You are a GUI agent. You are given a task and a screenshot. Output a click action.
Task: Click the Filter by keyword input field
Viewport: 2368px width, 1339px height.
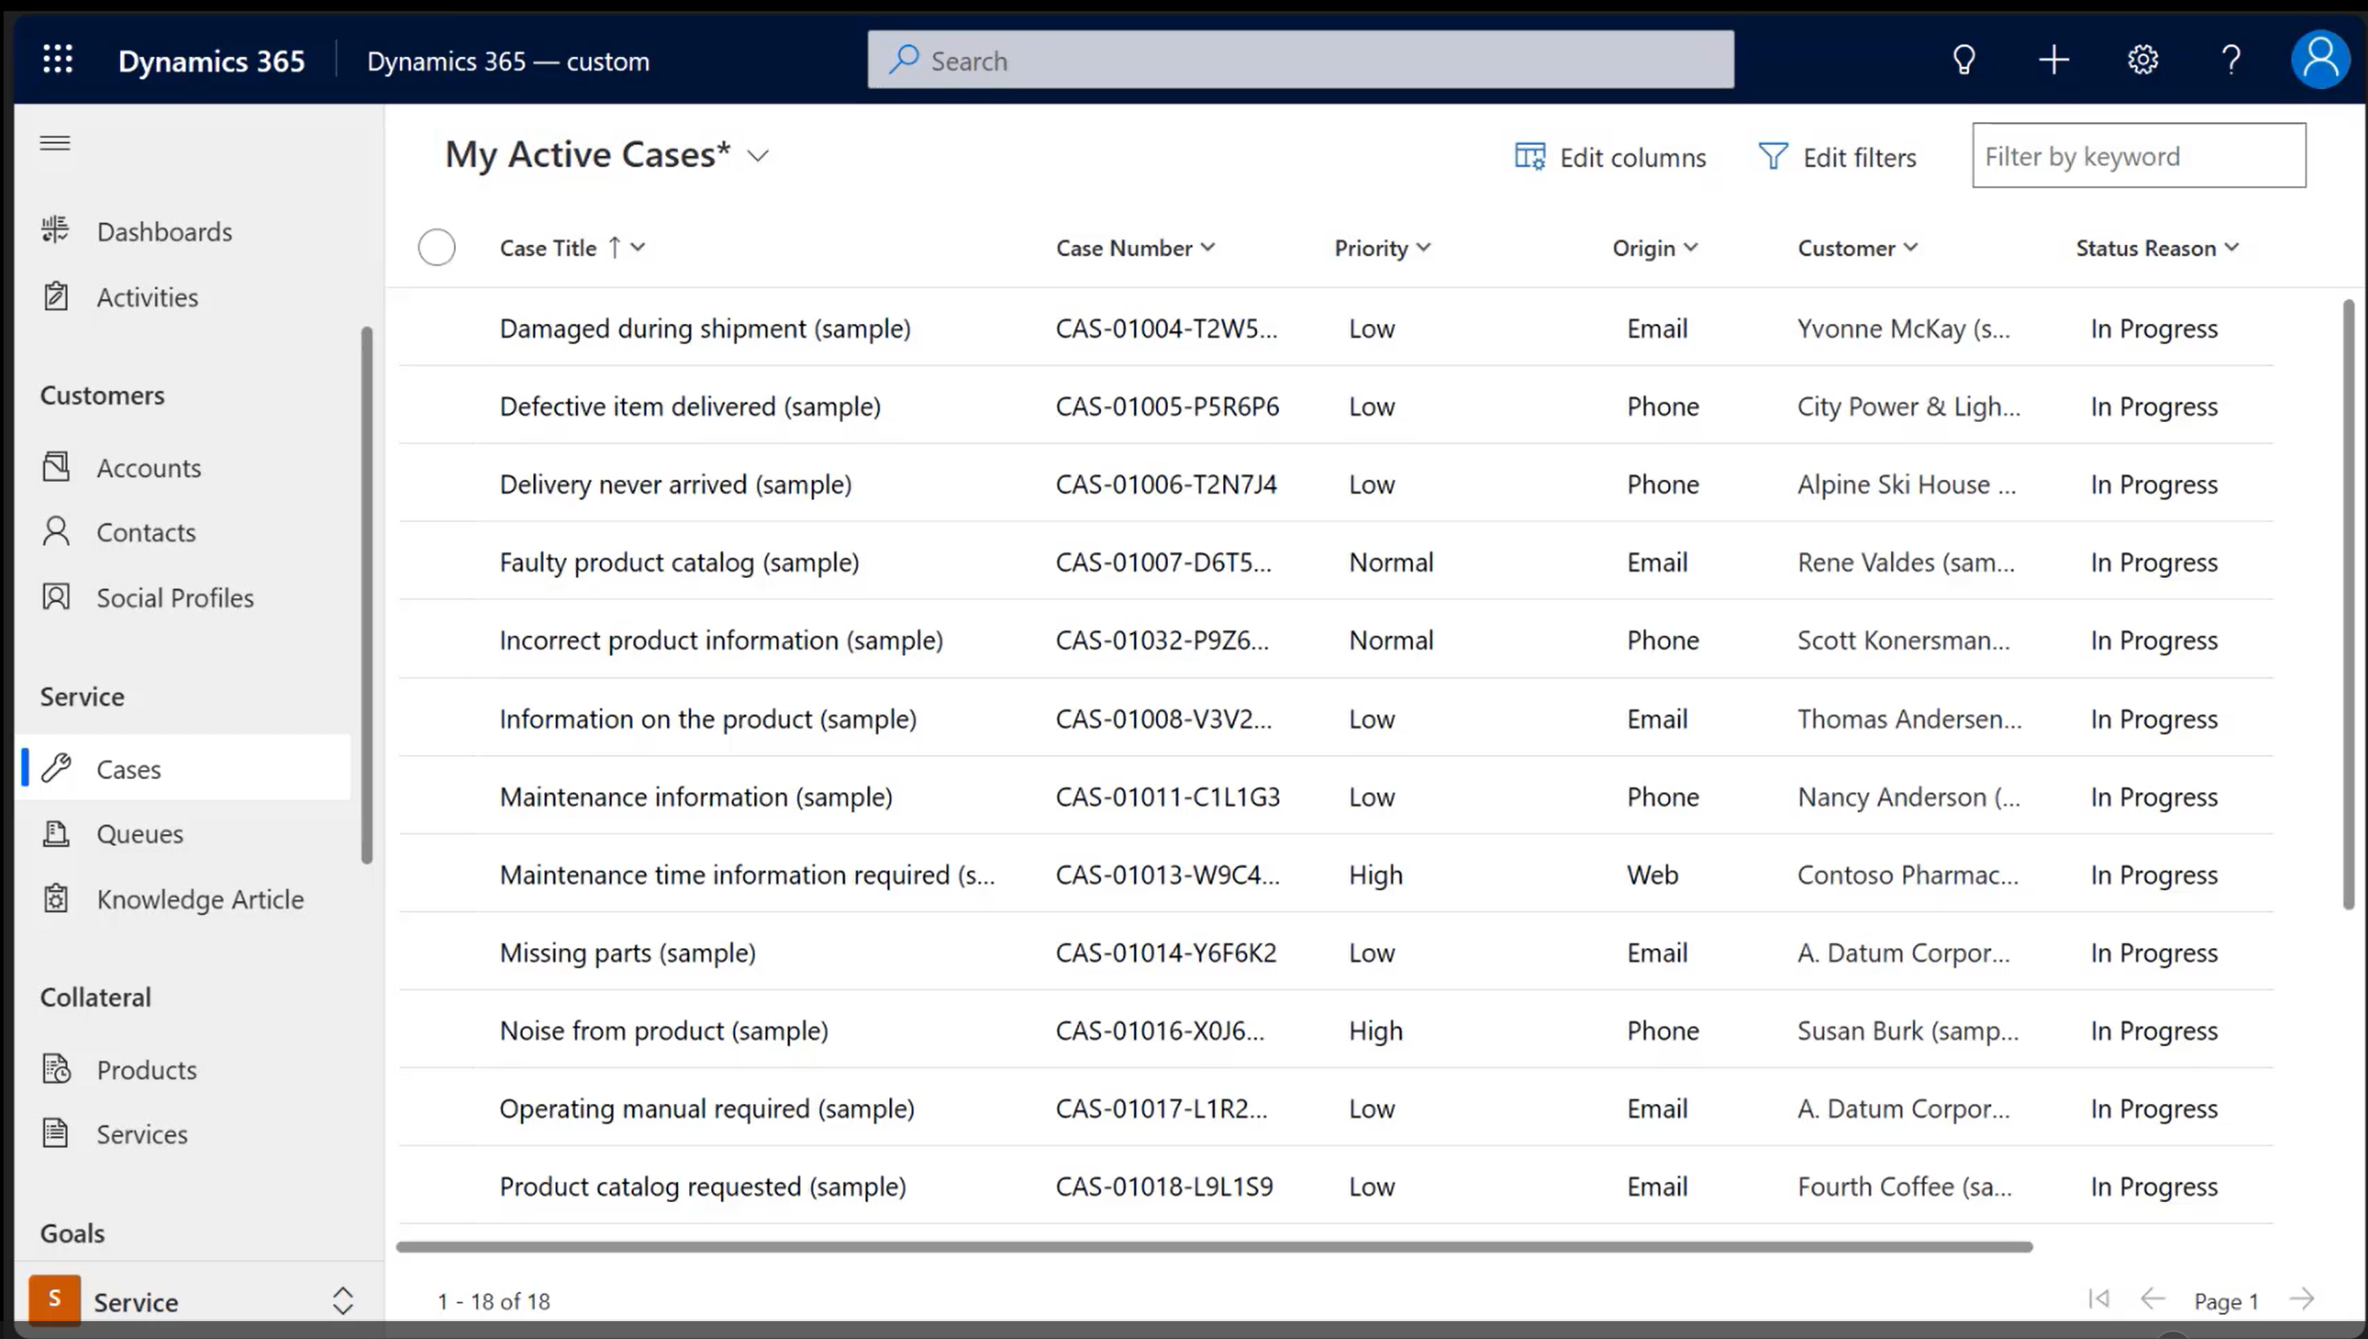tap(2138, 155)
